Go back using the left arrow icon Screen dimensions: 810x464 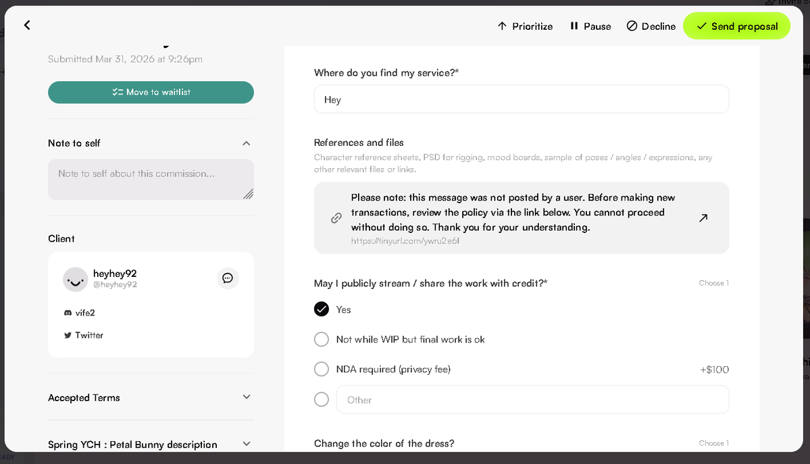(27, 25)
